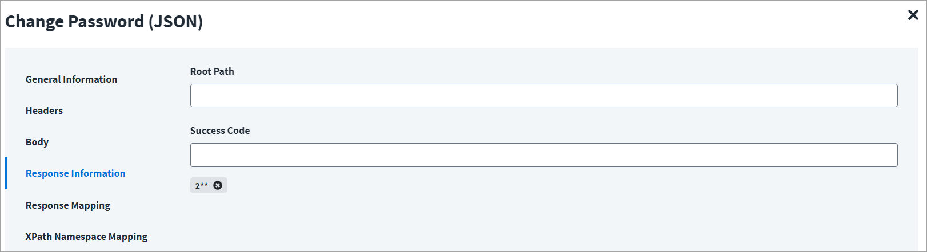Switch to the Headers section
The image size is (927, 252).
coord(44,111)
